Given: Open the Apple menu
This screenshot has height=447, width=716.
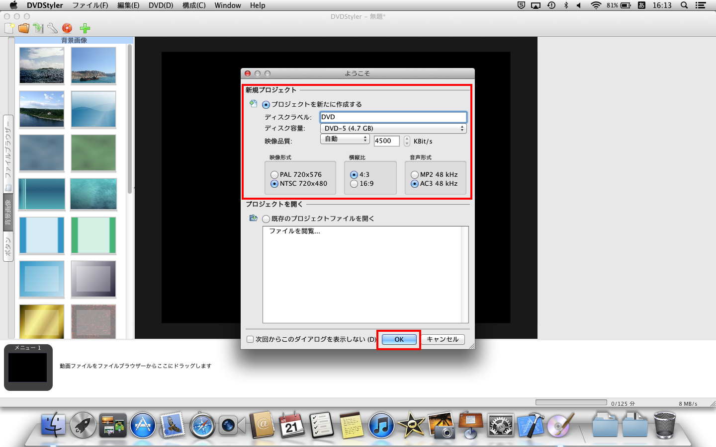Looking at the screenshot, I should click(x=13, y=5).
